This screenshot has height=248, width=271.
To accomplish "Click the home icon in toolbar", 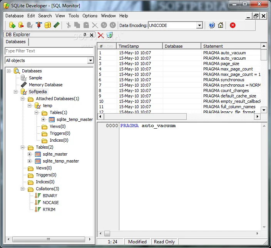I will 221,25.
